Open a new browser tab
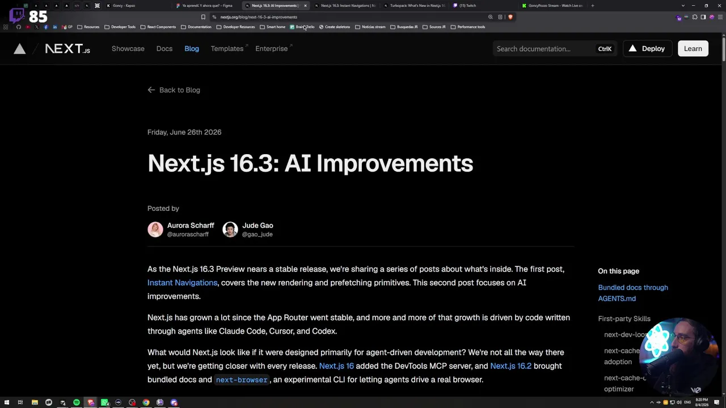This screenshot has height=408, width=726. (593, 6)
